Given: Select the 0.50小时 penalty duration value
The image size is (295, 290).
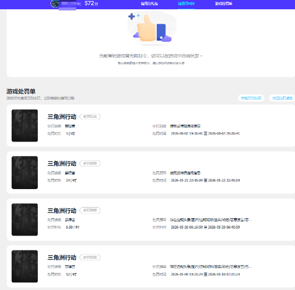Looking at the screenshot, I should pos(73,227).
